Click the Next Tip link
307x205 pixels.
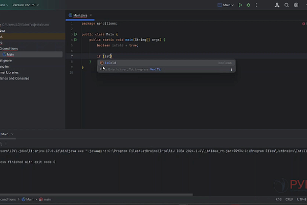pyautogui.click(x=156, y=70)
